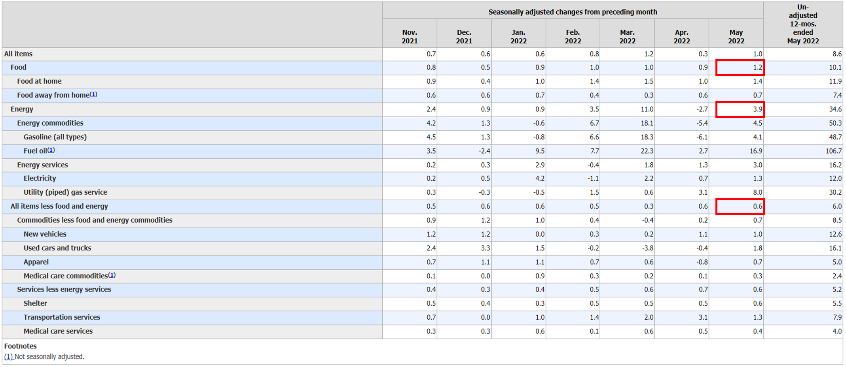Click 'Commodities less food and energy commodities' label
The width and height of the screenshot is (846, 367).
95,220
